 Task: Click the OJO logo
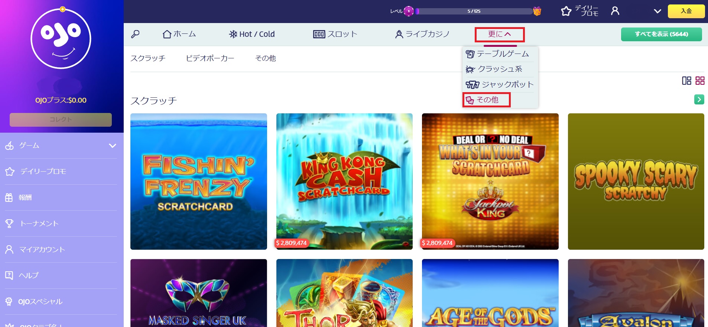[x=61, y=38]
